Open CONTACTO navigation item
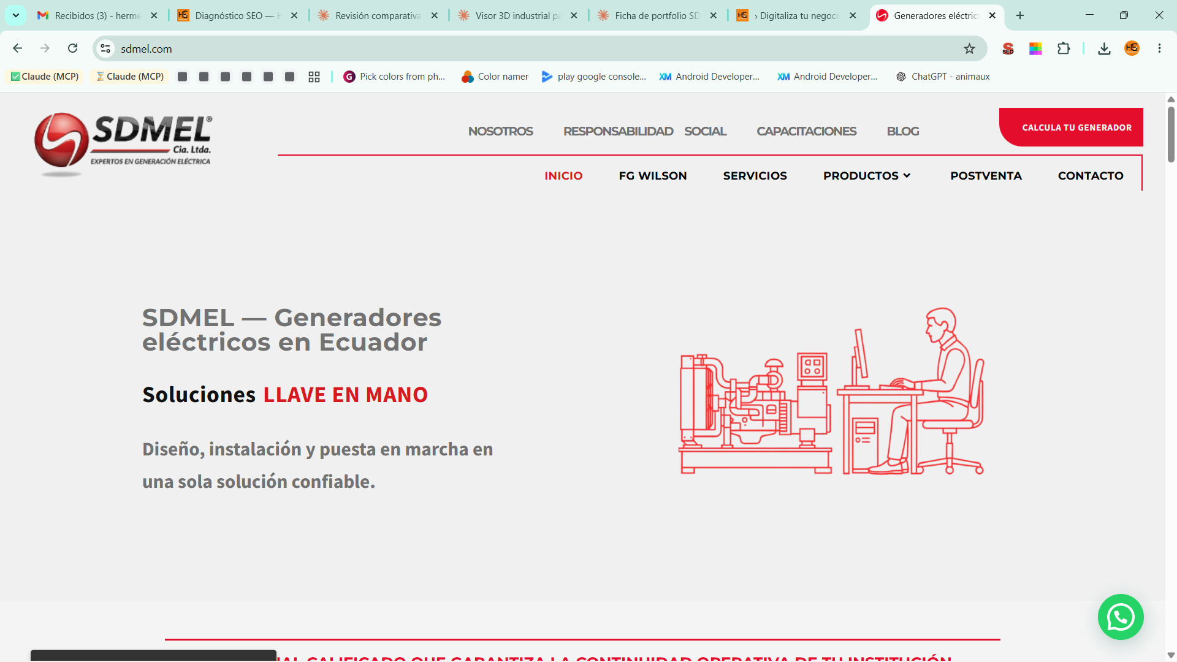The width and height of the screenshot is (1177, 662). 1091,176
